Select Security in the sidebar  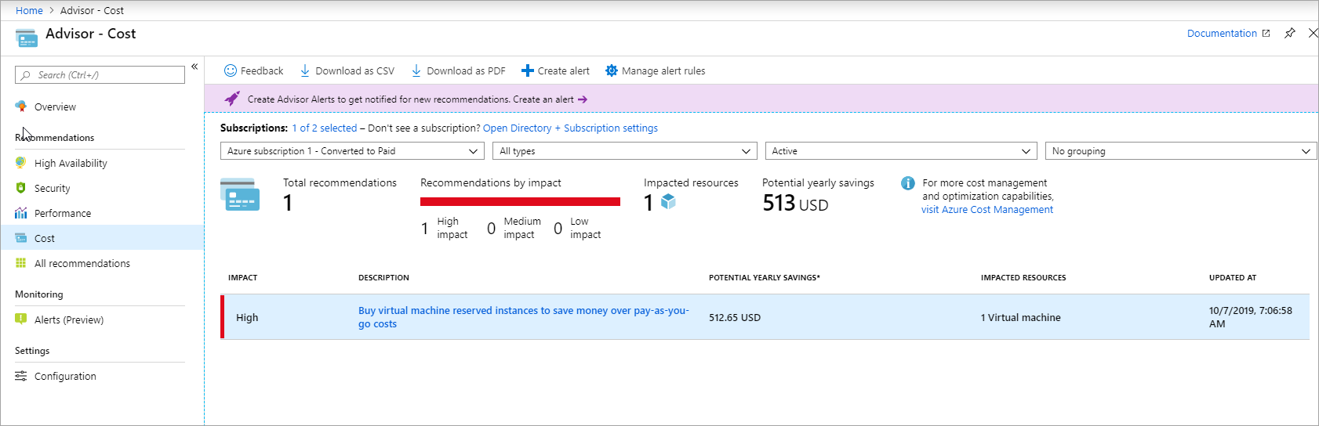click(x=52, y=188)
